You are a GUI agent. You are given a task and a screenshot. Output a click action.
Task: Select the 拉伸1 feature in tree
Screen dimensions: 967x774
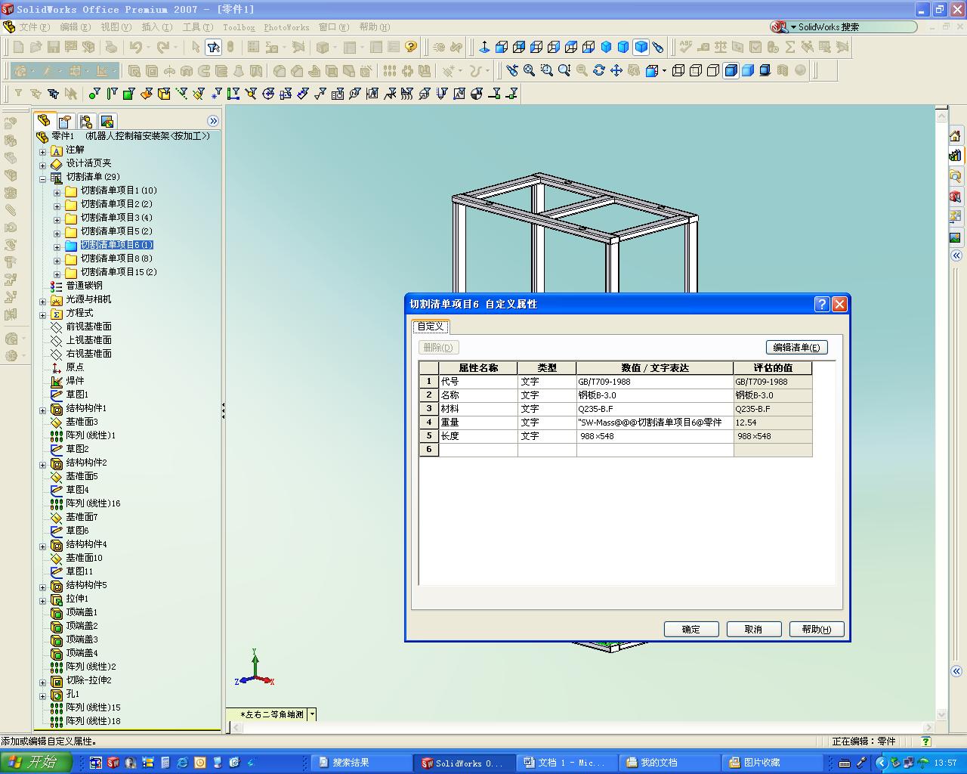tap(77, 599)
